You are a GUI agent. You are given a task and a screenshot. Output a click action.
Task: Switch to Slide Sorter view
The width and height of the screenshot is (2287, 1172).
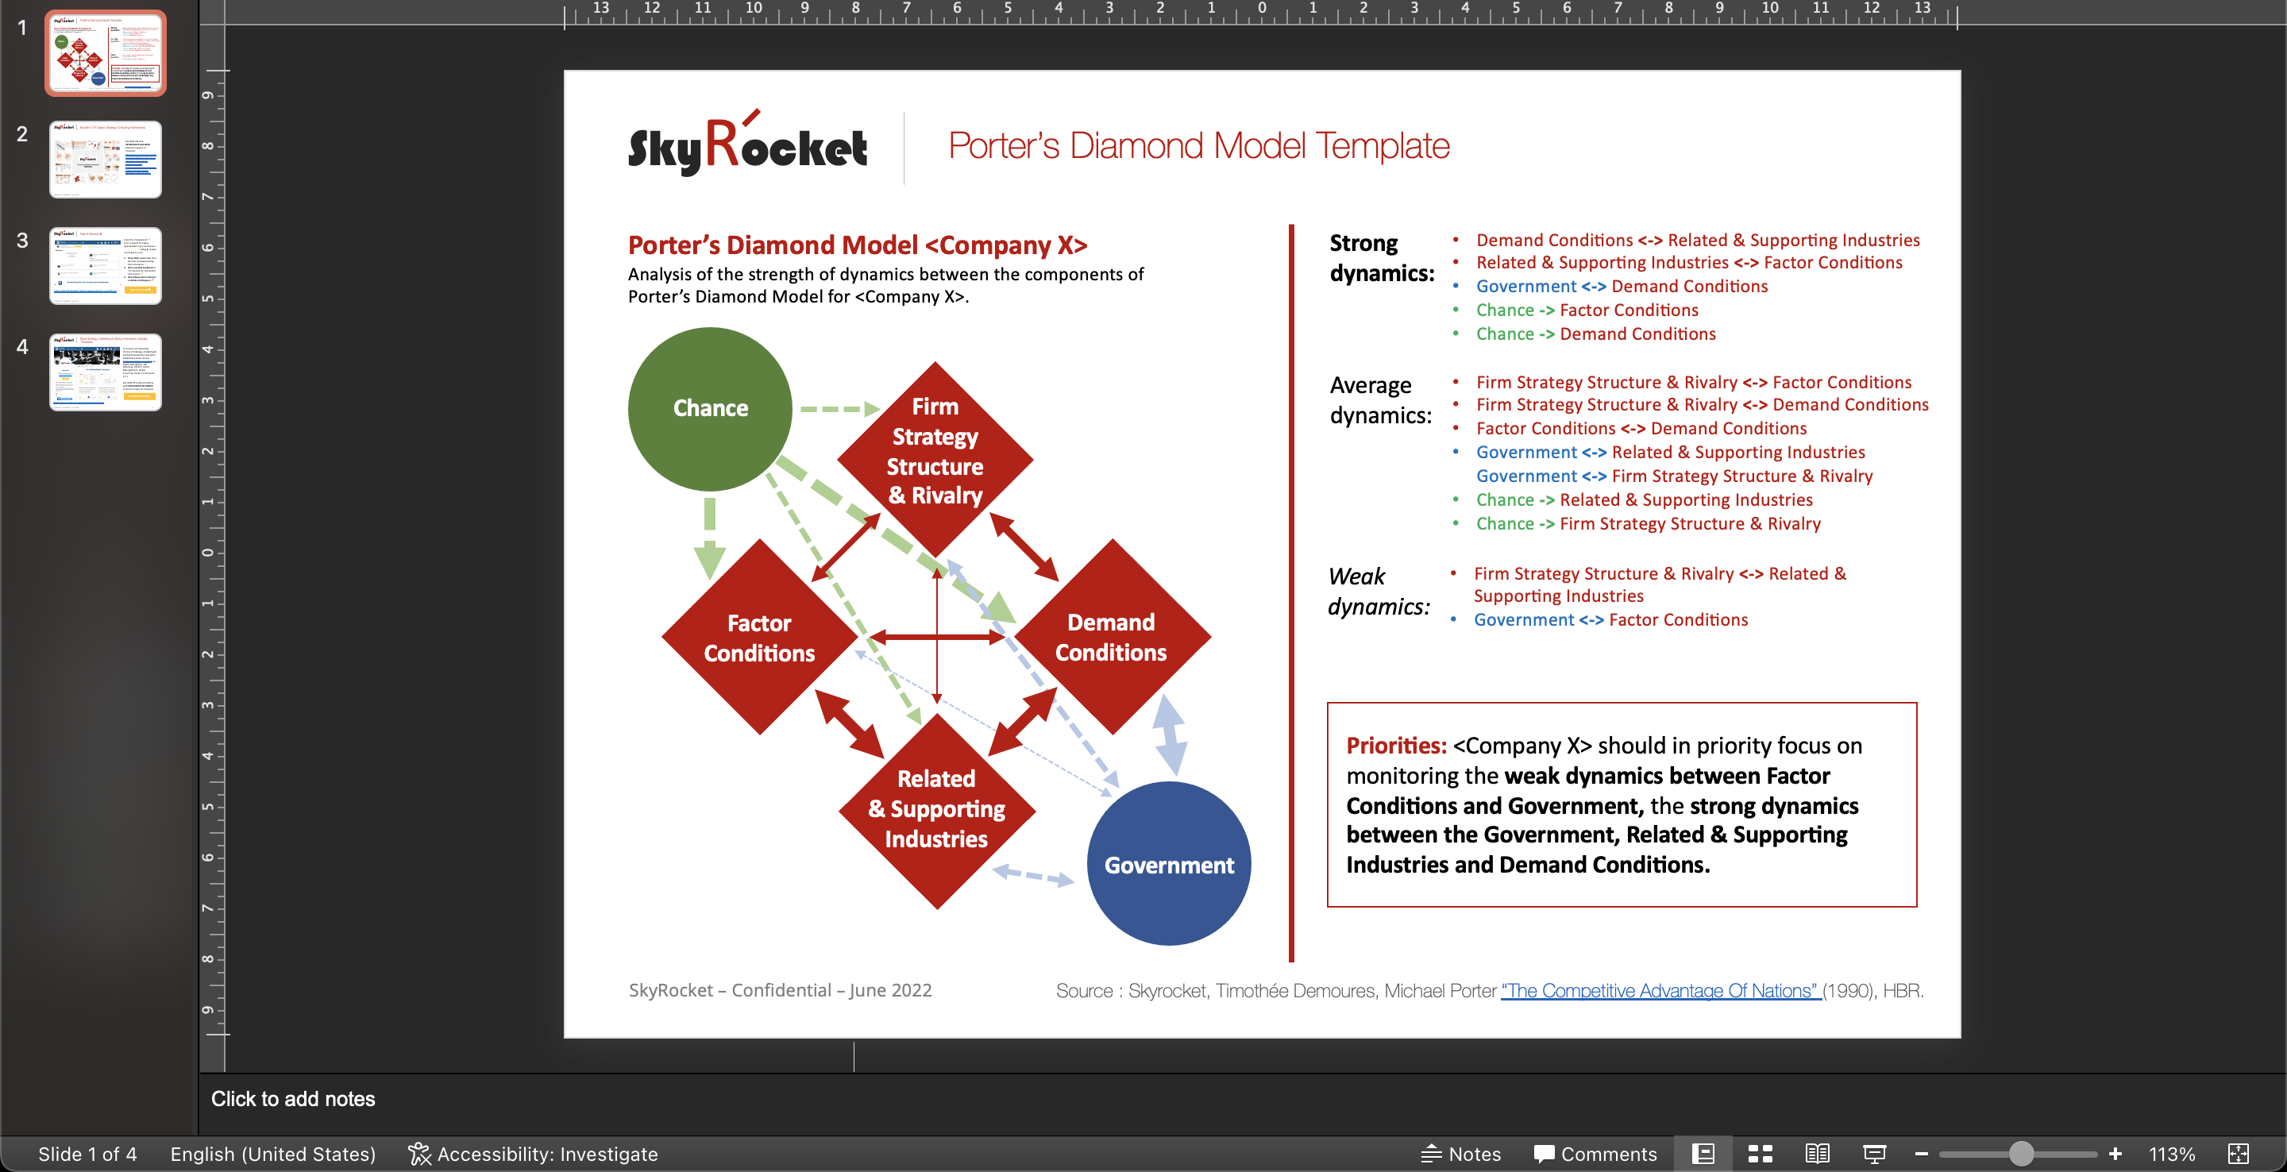click(1760, 1155)
